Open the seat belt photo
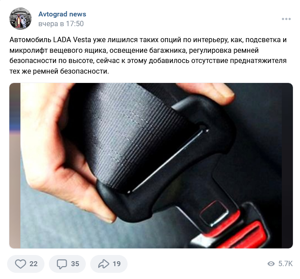 [151, 165]
